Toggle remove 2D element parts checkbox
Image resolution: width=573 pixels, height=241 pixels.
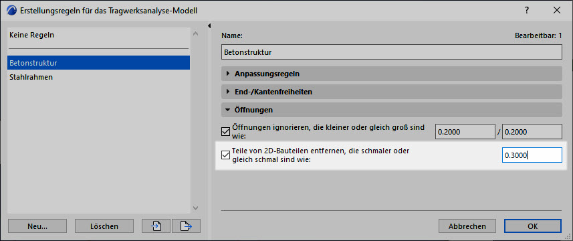(x=225, y=155)
